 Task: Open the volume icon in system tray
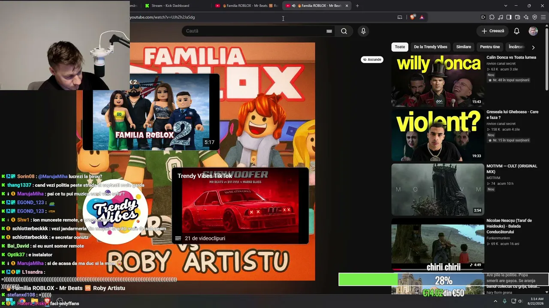coord(520,301)
